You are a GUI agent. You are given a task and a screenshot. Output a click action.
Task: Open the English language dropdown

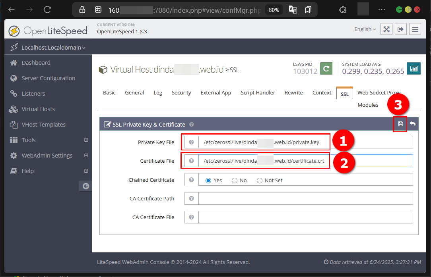pos(365,29)
